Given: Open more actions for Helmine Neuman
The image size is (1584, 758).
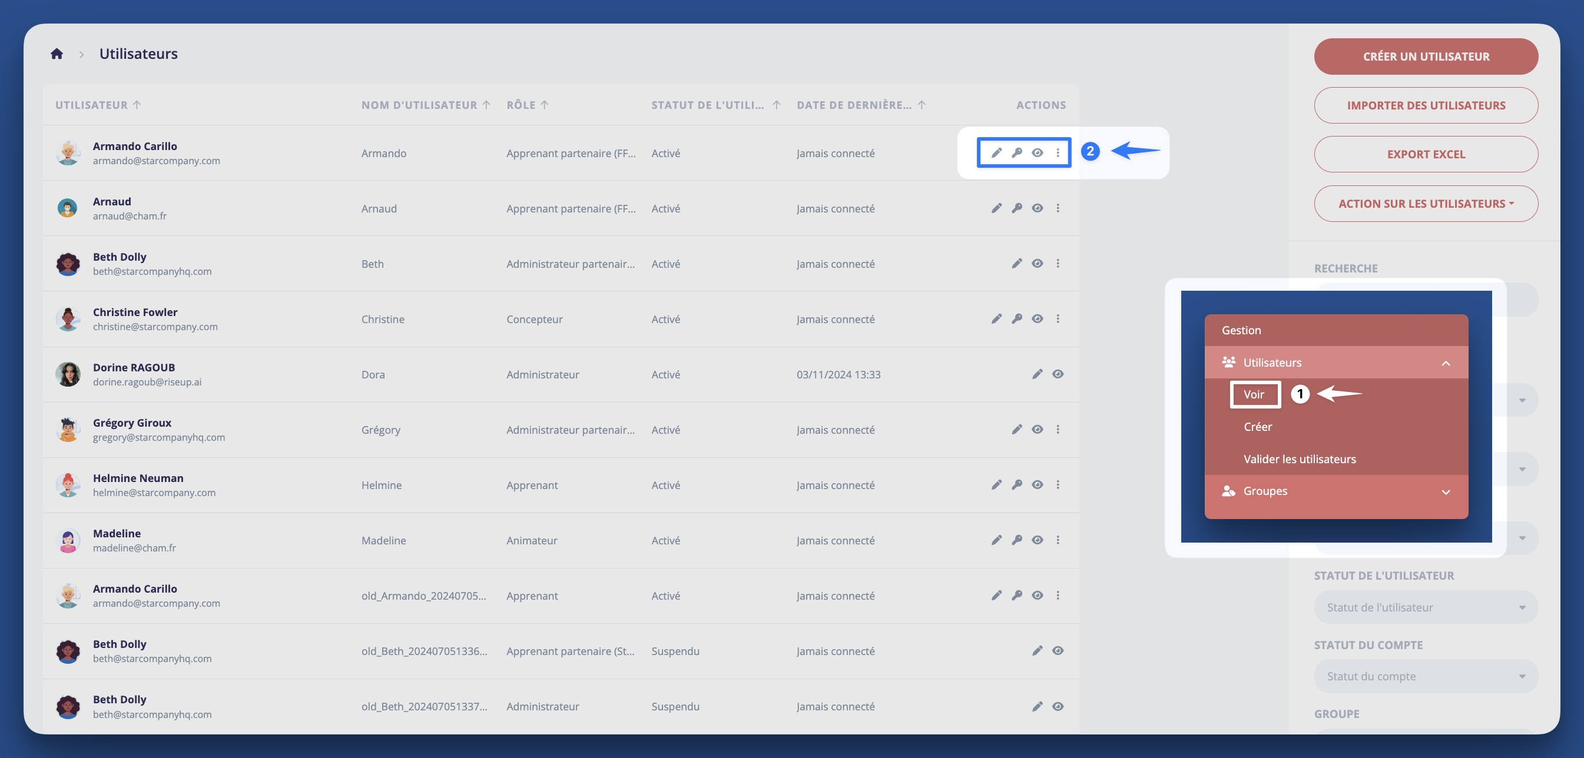Looking at the screenshot, I should click(x=1058, y=485).
